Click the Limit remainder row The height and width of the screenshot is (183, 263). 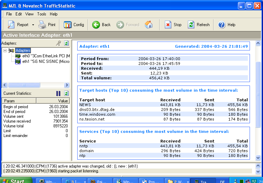(36, 136)
